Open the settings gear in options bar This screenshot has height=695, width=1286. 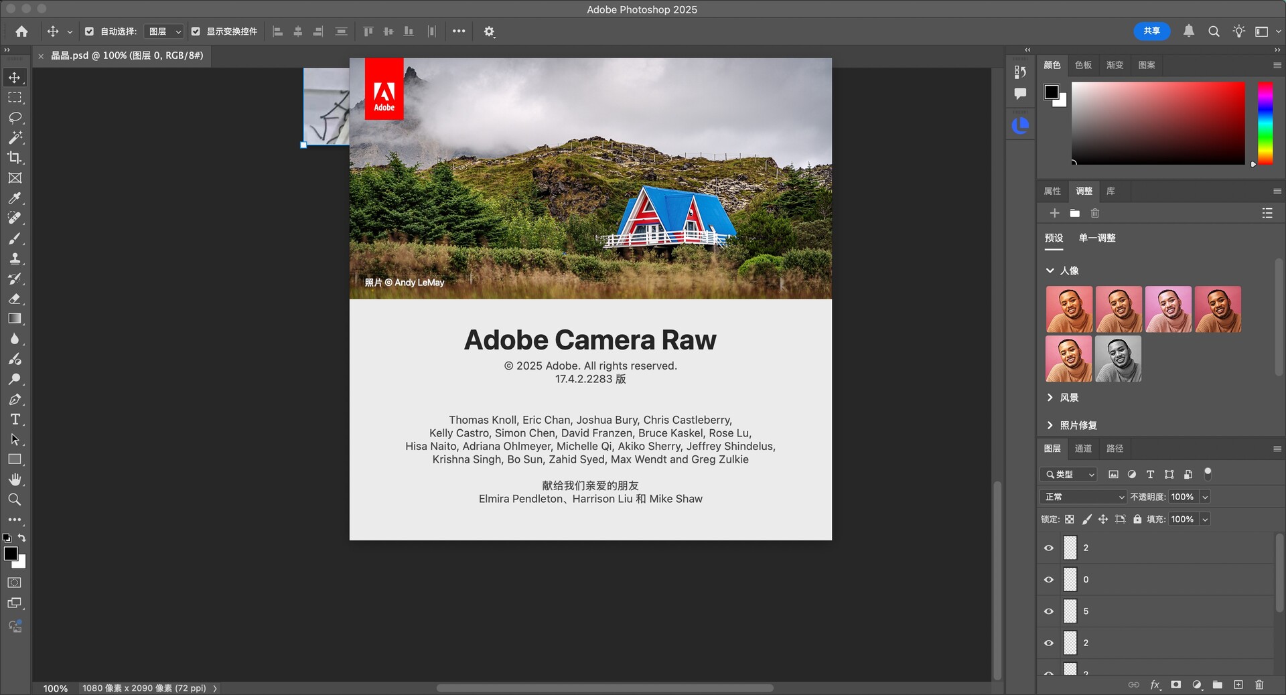coord(490,31)
